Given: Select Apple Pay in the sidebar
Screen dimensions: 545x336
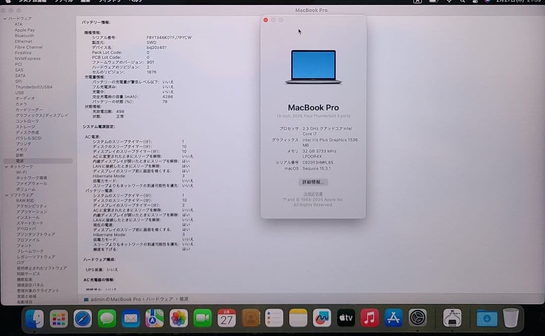Looking at the screenshot, I should point(25,30).
